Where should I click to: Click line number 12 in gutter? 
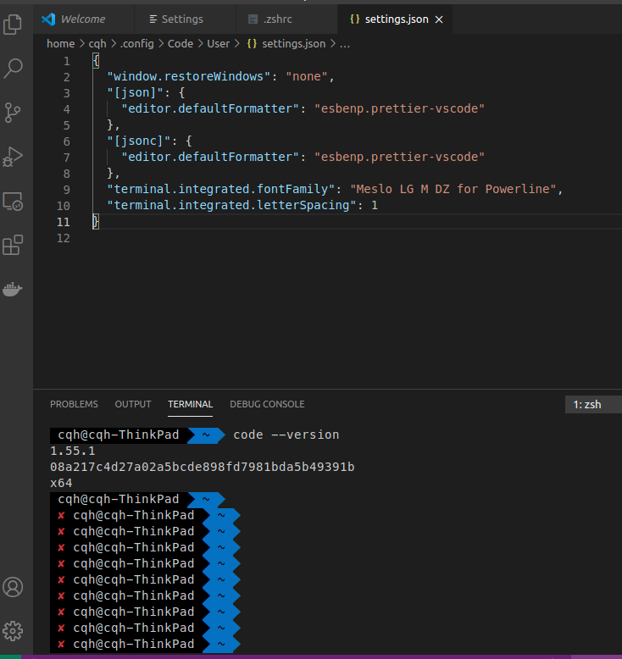[x=64, y=238]
